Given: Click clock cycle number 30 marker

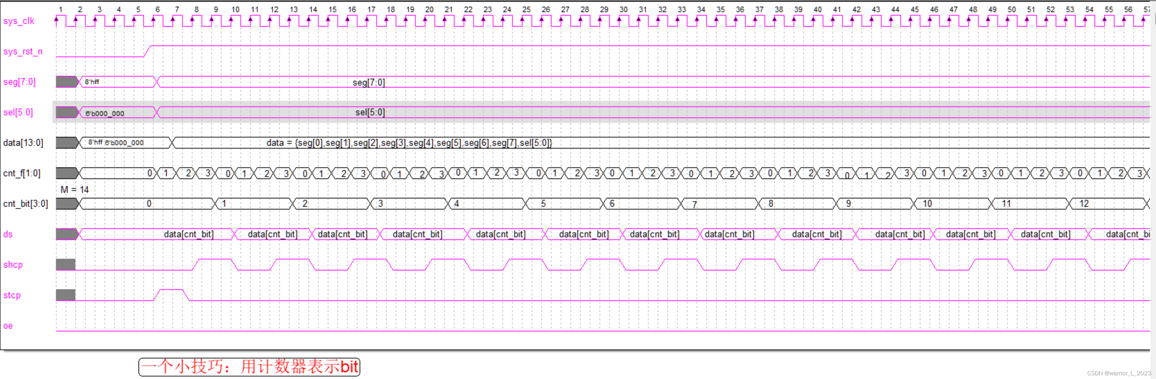Looking at the screenshot, I should pos(623,10).
